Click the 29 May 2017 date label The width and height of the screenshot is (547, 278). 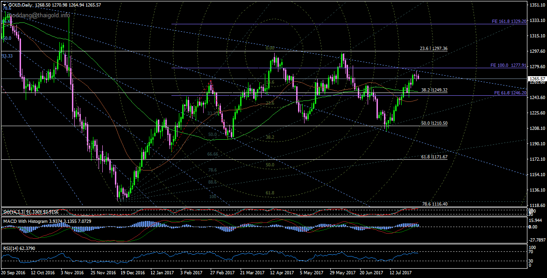click(x=342, y=272)
